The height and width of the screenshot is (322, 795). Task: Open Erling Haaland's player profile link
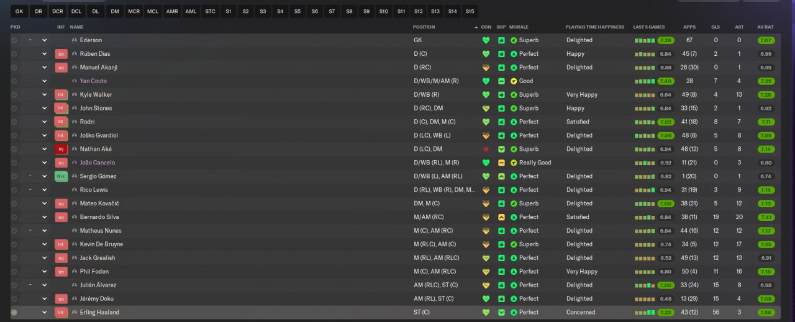99,312
